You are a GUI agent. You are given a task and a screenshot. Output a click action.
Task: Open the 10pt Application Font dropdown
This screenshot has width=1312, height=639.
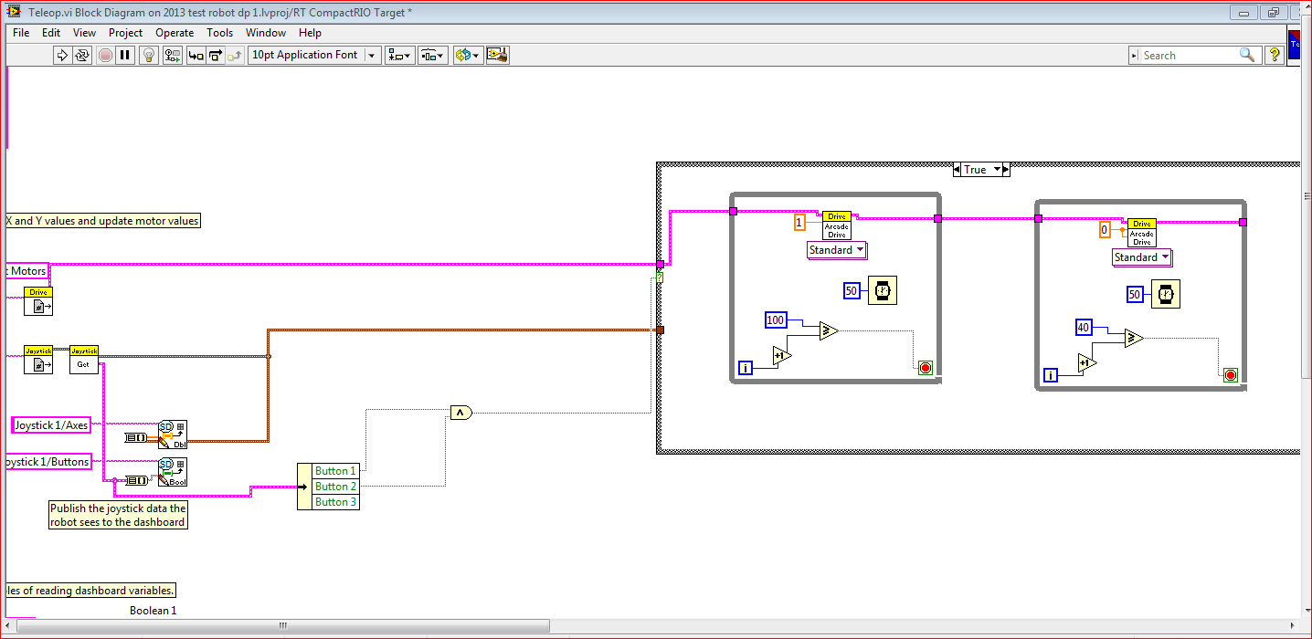[x=313, y=55]
